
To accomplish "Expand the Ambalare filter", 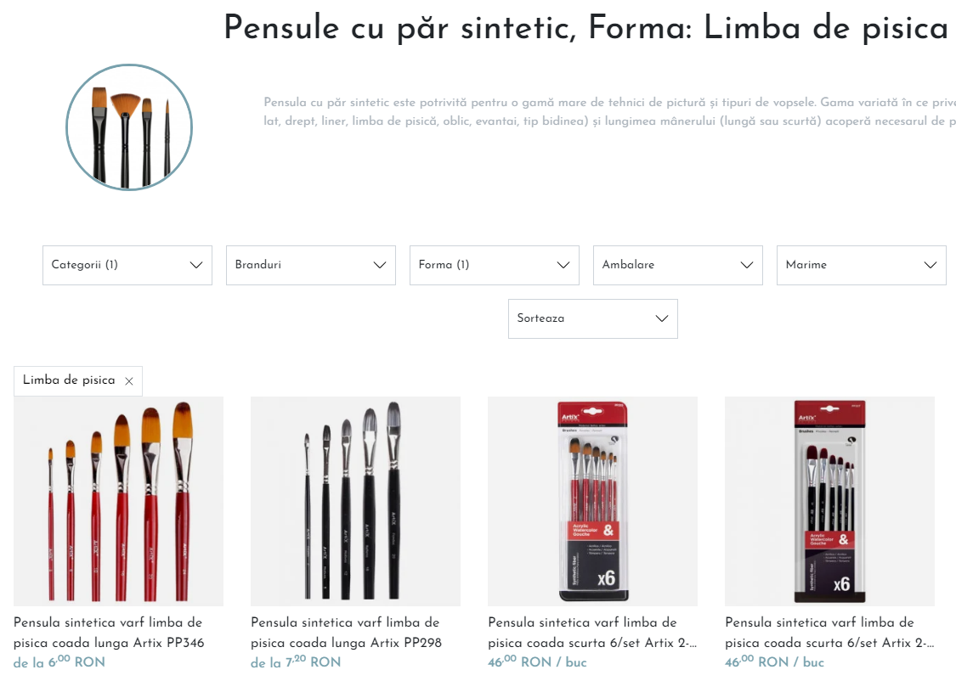I will coord(678,265).
